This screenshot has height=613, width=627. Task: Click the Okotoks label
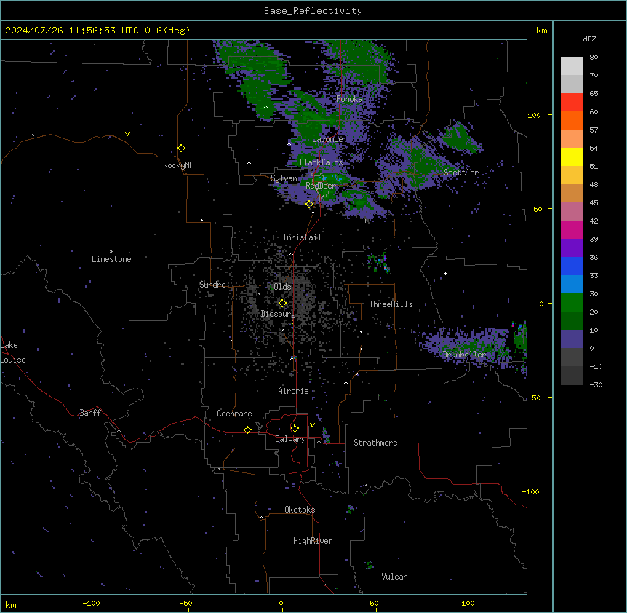tap(300, 510)
